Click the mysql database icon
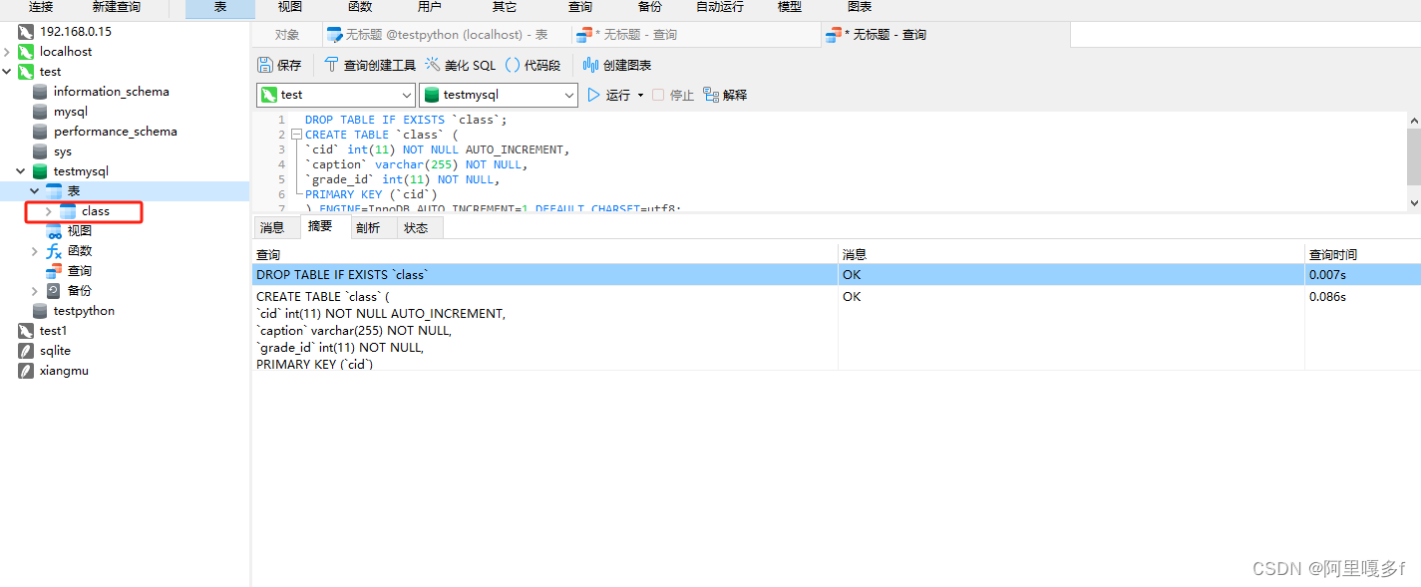This screenshot has height=587, width=1421. click(40, 111)
